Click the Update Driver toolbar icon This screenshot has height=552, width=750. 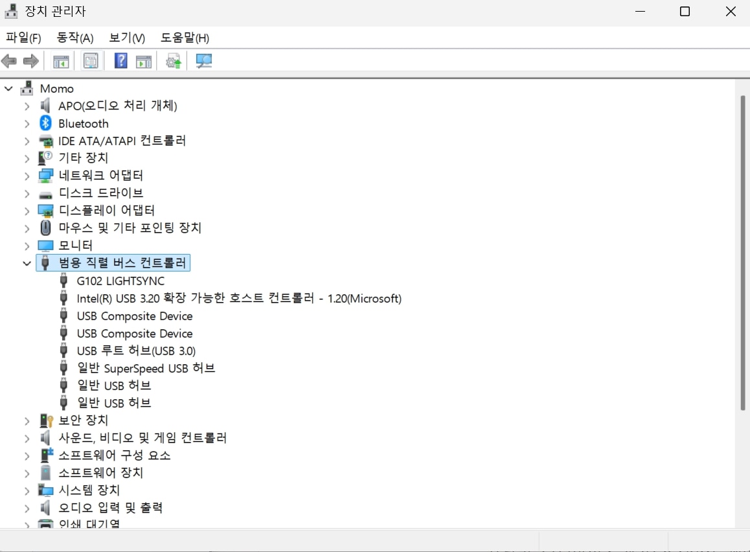pos(173,62)
